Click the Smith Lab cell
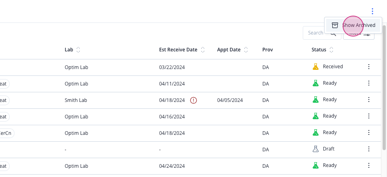Viewport: 387px width, 177px height. point(76,100)
